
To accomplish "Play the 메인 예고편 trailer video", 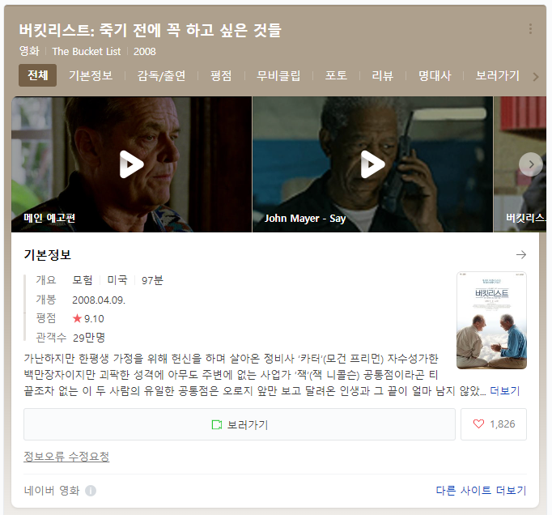I will pos(132,164).
